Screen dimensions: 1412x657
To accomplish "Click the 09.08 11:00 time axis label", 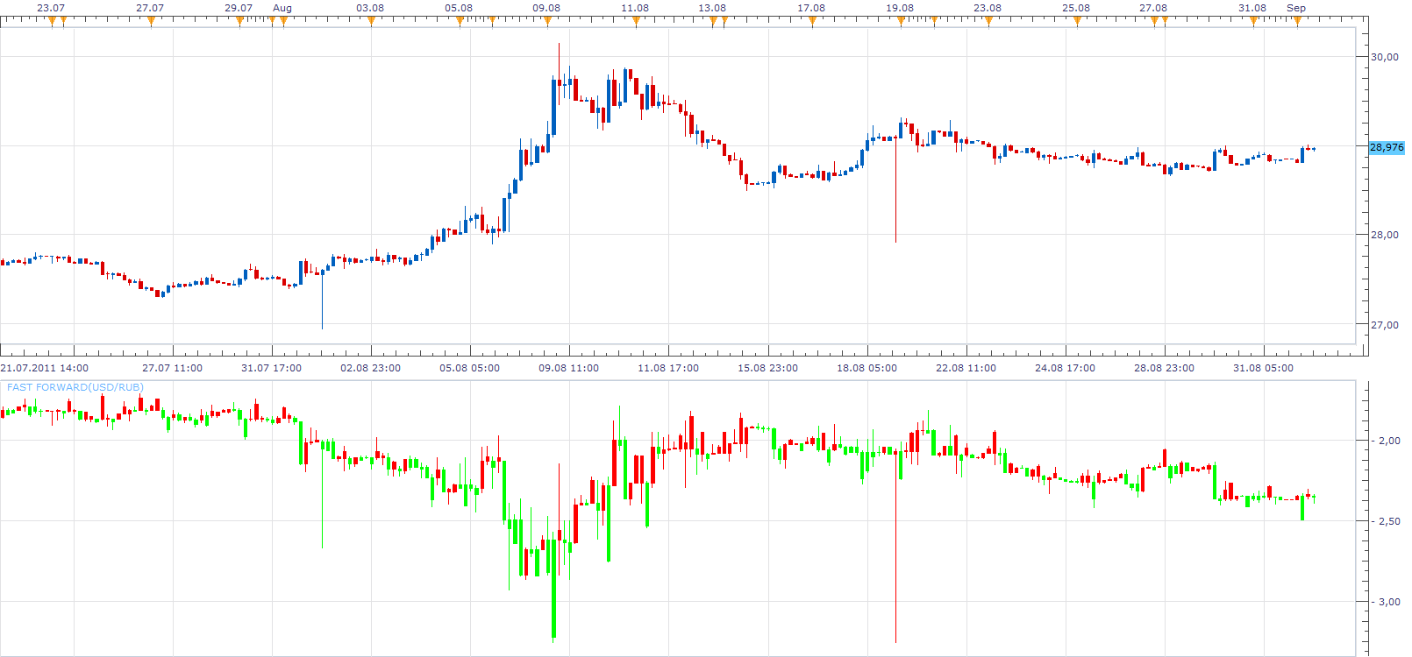I will (x=568, y=368).
